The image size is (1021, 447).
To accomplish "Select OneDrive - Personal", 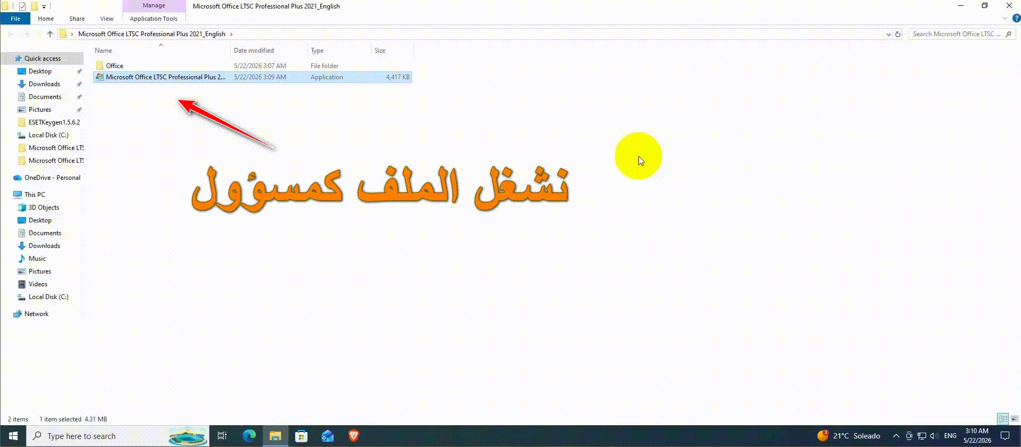I will click(52, 178).
